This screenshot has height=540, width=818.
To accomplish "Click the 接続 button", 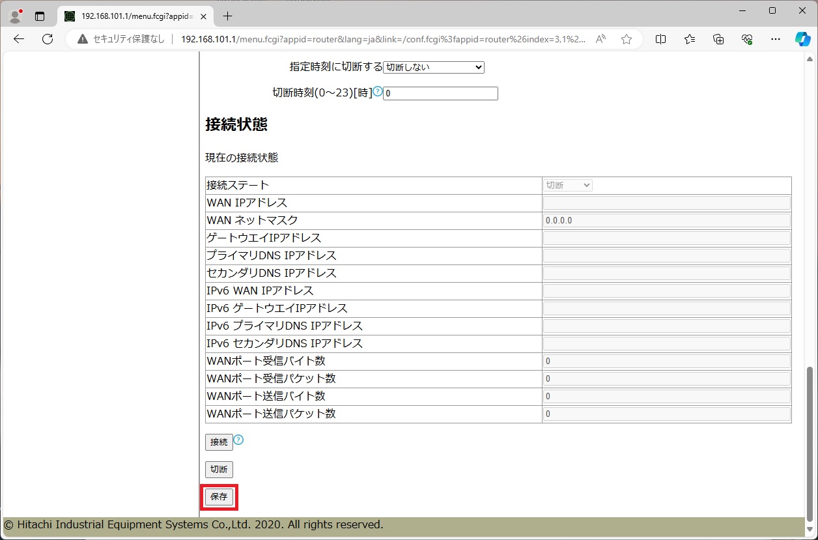I will (x=219, y=442).
